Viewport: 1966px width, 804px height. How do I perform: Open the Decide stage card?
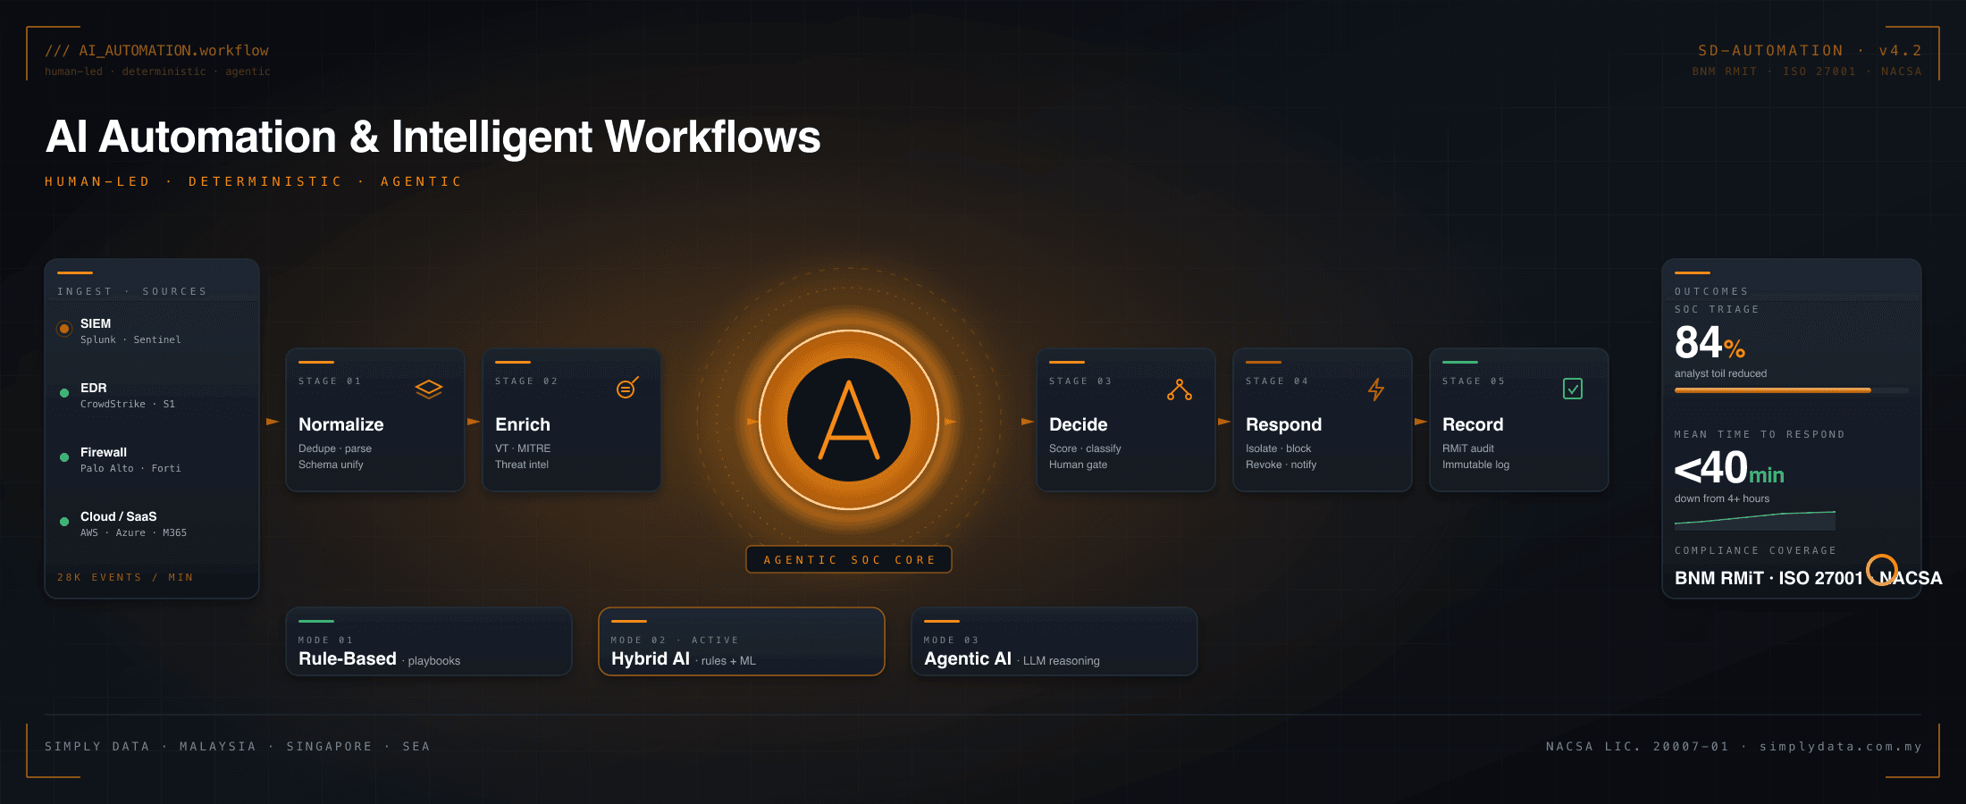tap(1126, 420)
